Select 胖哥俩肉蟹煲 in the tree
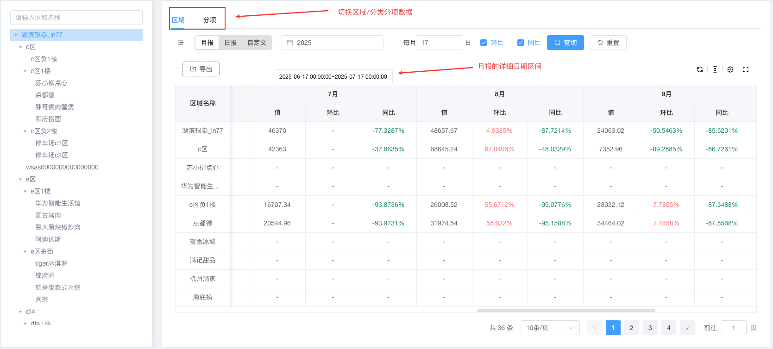The image size is (773, 349). (55, 107)
